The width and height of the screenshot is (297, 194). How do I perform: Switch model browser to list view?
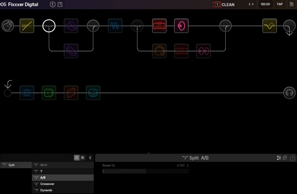pos(77,158)
